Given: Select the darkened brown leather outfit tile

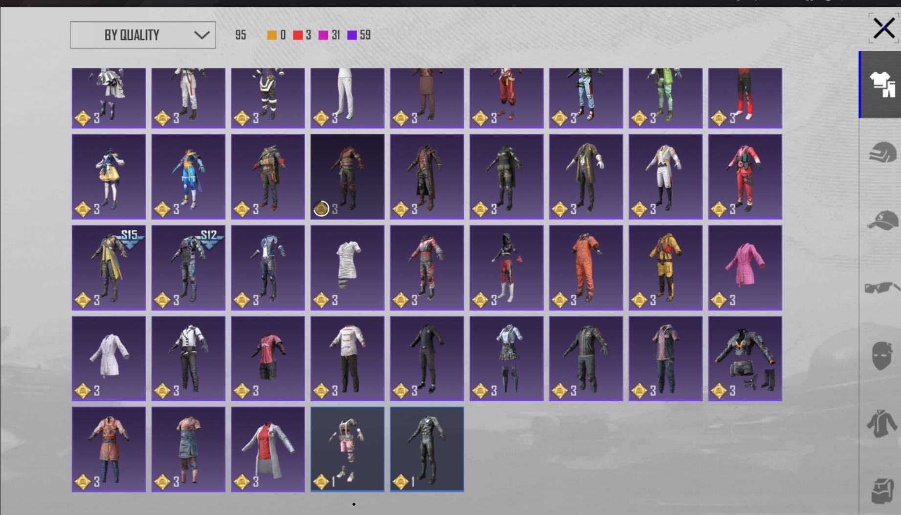Looking at the screenshot, I should 348,177.
